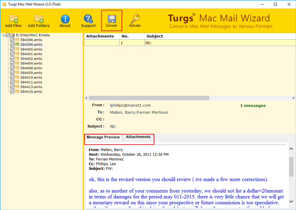Collapse the E:\Files\MAC Emails tree node
Screen dimensions: 296x210
(4, 35)
